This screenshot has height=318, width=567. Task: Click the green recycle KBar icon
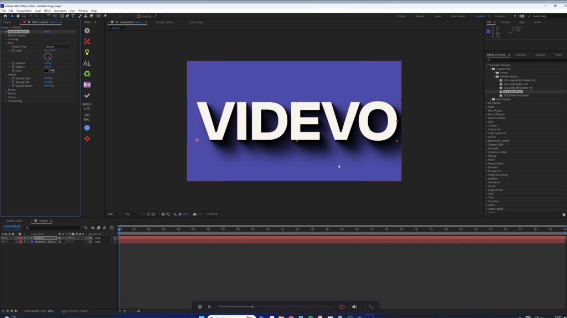coord(87,74)
